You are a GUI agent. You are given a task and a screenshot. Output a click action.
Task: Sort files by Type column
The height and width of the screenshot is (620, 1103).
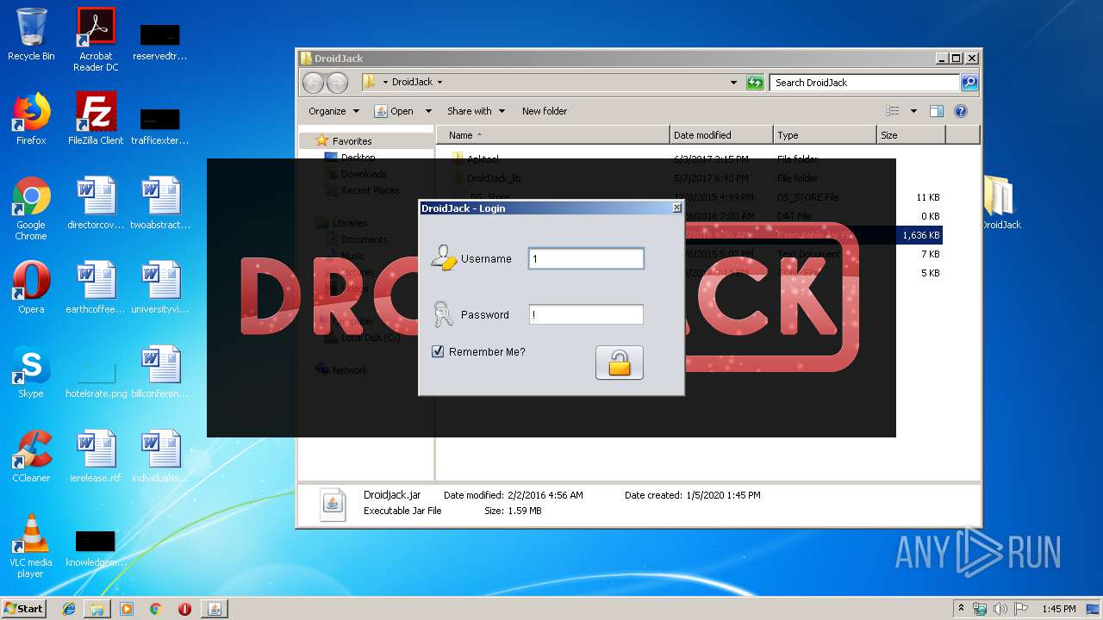coord(825,135)
